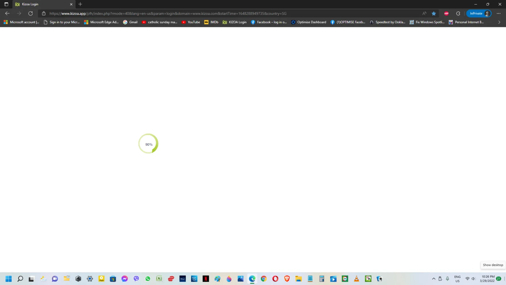
Task: Open the Read aloud icon
Action: point(424,13)
